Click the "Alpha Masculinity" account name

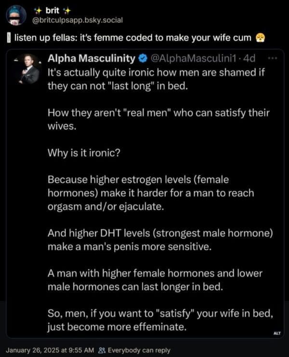click(92, 59)
